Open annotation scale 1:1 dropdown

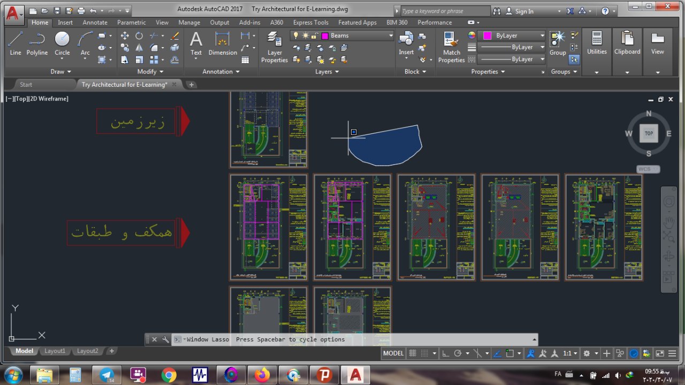570,353
